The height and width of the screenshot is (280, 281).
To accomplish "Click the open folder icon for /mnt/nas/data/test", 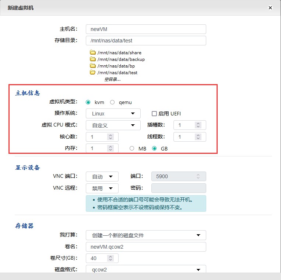I will [x=93, y=72].
